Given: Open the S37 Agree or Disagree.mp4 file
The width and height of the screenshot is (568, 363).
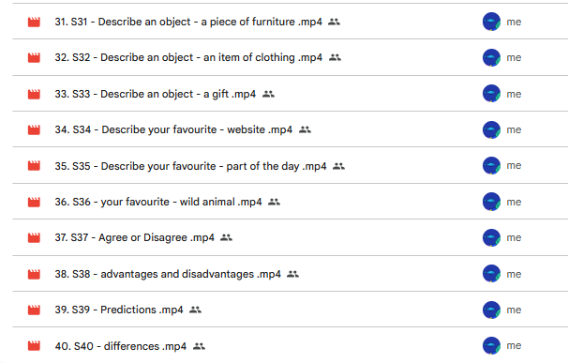Looking at the screenshot, I should coord(134,237).
